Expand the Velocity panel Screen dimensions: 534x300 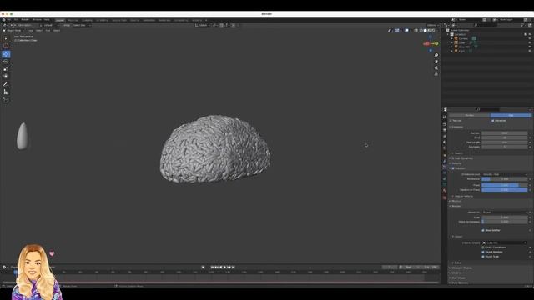tap(456, 163)
